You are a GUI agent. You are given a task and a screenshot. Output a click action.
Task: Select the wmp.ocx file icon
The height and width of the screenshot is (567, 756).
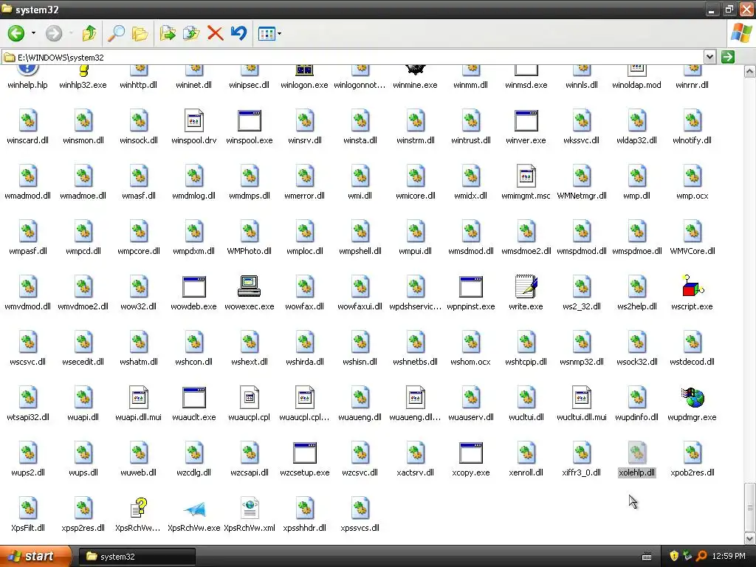693,176
